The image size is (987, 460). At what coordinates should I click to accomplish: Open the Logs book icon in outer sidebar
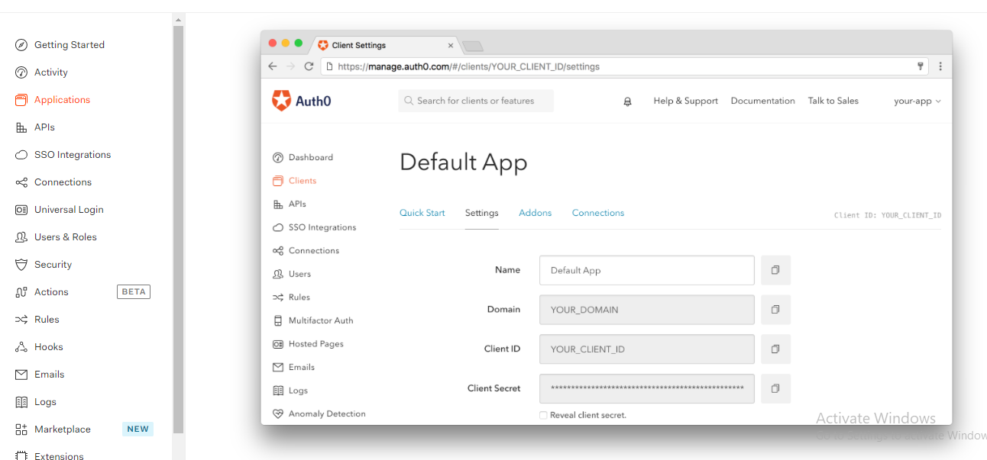(x=21, y=402)
